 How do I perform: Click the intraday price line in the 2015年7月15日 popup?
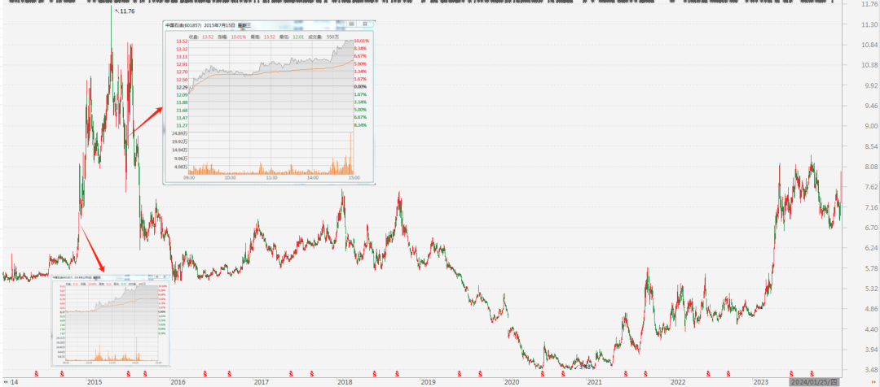click(271, 64)
